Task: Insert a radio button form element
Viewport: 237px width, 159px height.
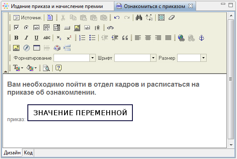Action: tap(27, 28)
